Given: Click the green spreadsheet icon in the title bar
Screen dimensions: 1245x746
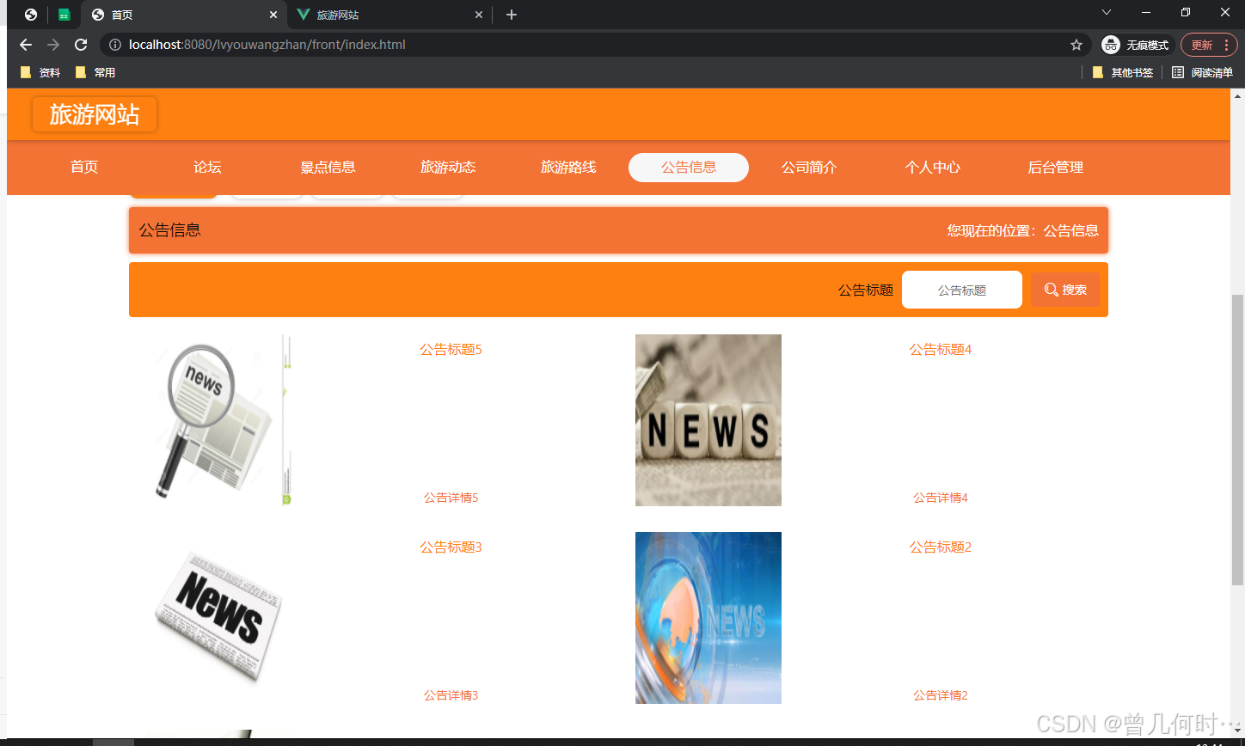Looking at the screenshot, I should click(x=64, y=15).
